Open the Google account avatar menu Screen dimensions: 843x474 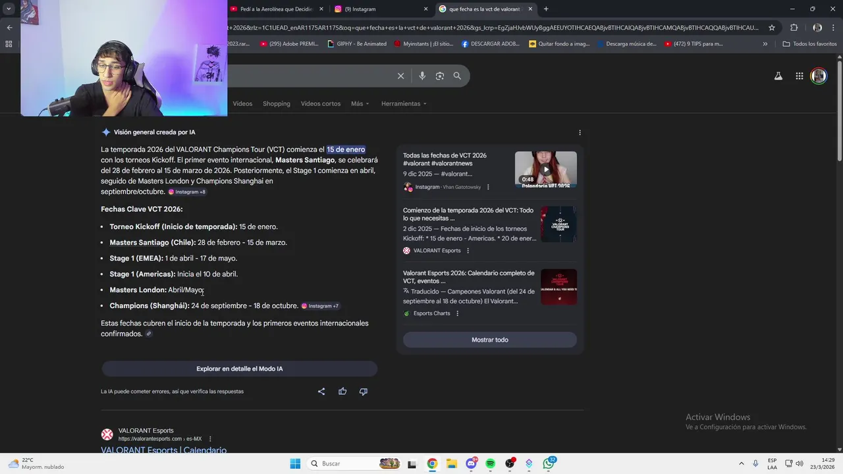point(819,76)
